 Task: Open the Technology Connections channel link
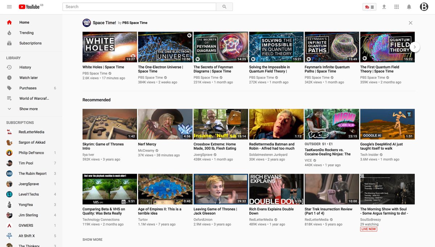point(101,220)
